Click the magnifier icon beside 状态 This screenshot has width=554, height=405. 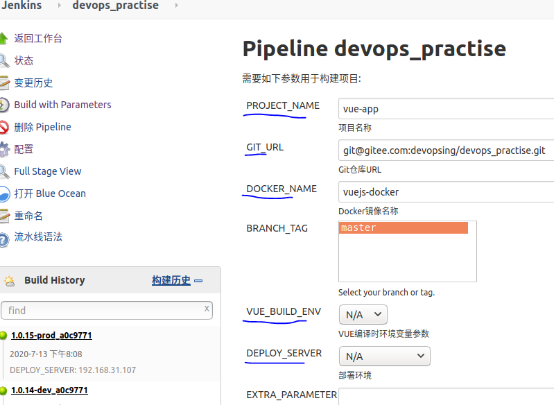click(4, 60)
